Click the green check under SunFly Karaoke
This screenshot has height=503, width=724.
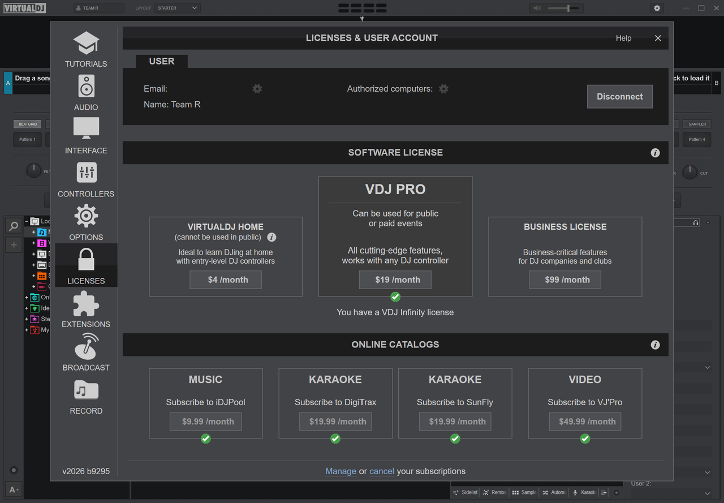click(455, 438)
